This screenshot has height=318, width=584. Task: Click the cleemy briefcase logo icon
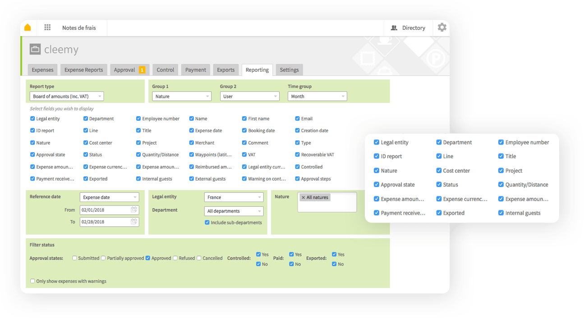35,49
